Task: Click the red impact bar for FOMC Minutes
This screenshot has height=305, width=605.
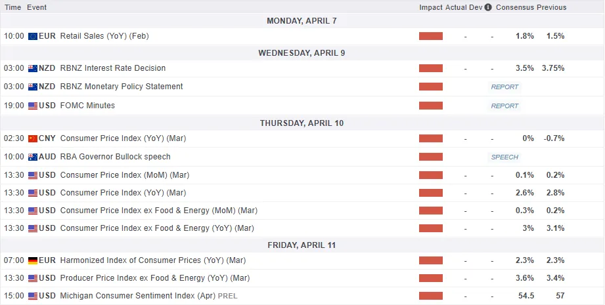Action: 431,106
